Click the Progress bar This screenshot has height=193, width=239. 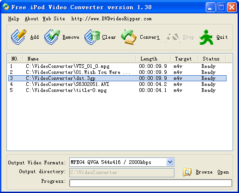click(150, 183)
